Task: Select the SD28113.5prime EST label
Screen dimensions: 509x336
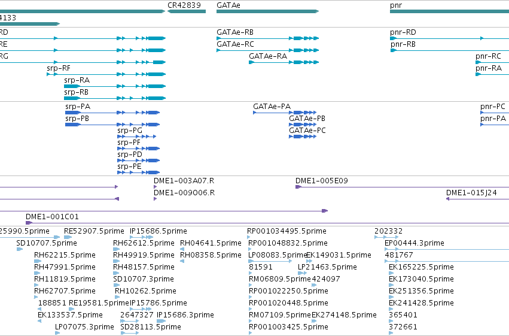Action: coord(151,328)
